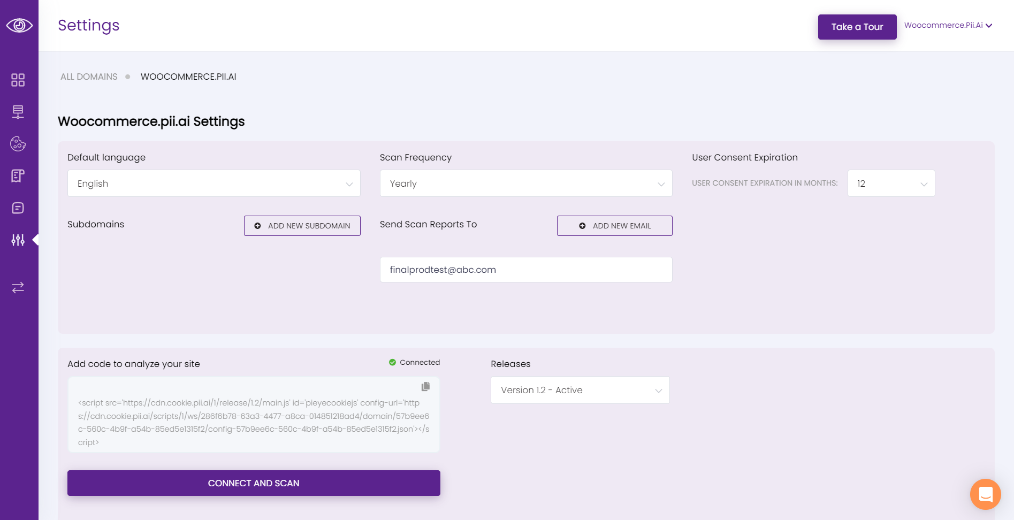Click the script code text area

(254, 415)
